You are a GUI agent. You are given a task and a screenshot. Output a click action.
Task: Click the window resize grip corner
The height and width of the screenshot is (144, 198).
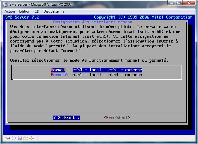click(x=193, y=139)
